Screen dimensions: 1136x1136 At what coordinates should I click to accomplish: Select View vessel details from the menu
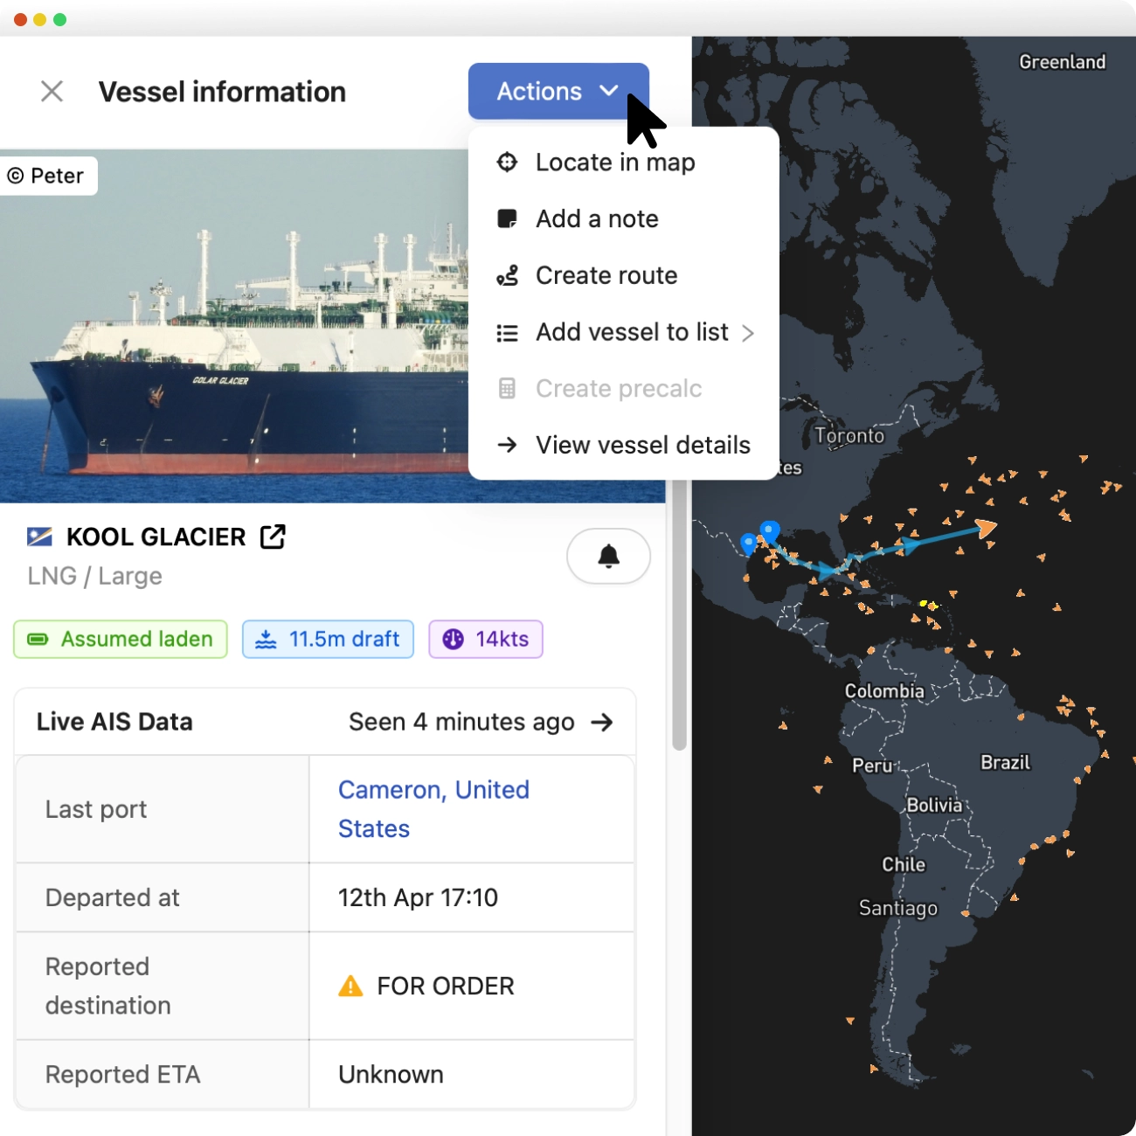pyautogui.click(x=642, y=445)
